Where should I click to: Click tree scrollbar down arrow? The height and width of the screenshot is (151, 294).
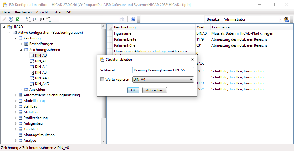coord(103,141)
